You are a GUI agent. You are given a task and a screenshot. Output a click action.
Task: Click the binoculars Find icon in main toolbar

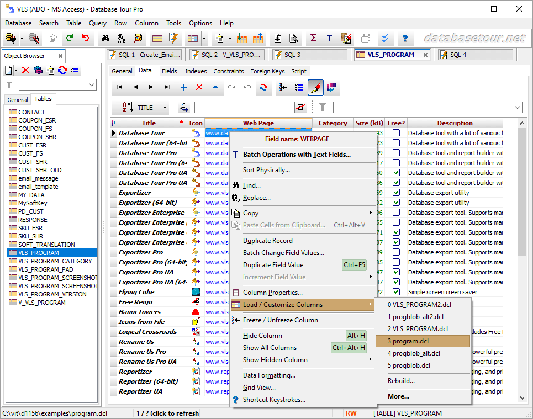pos(104,38)
